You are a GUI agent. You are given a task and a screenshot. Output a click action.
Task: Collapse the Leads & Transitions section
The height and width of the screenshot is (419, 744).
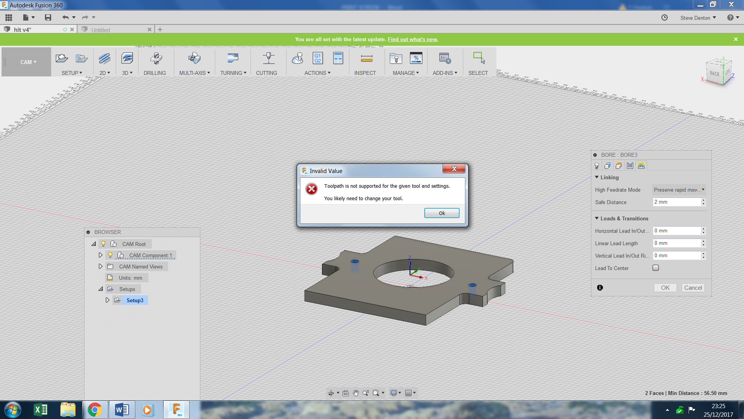click(597, 218)
